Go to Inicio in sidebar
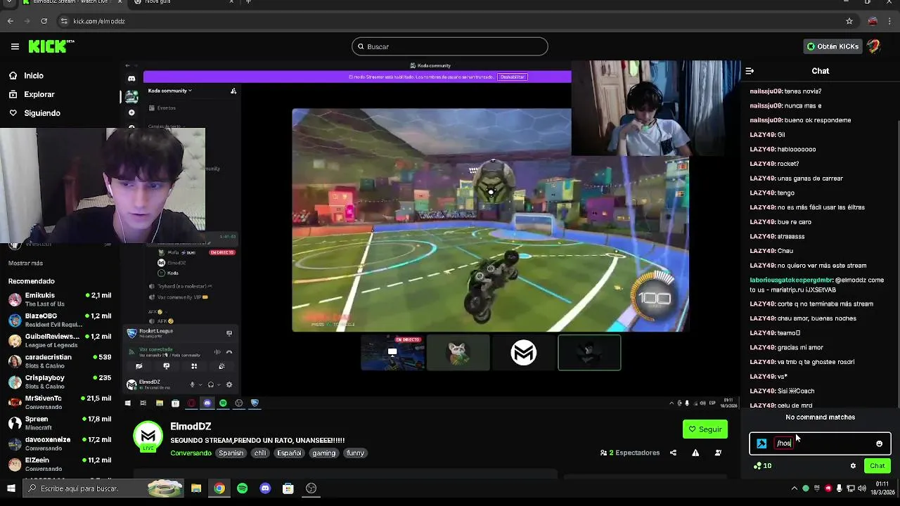 pyautogui.click(x=33, y=75)
